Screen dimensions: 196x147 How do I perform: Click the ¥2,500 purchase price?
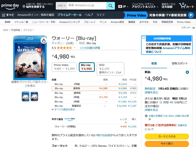[x=132, y=126]
